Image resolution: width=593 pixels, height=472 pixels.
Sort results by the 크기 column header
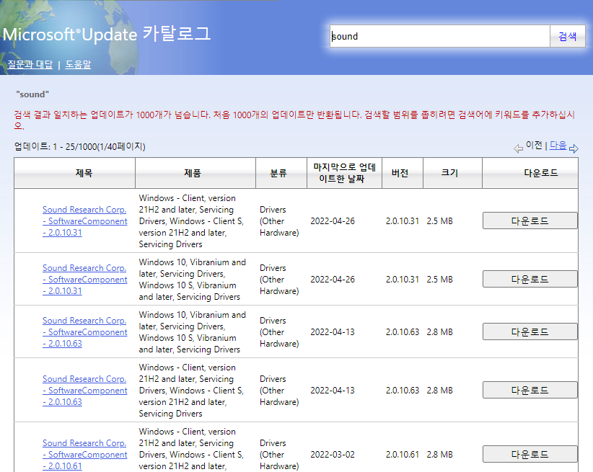coord(452,172)
